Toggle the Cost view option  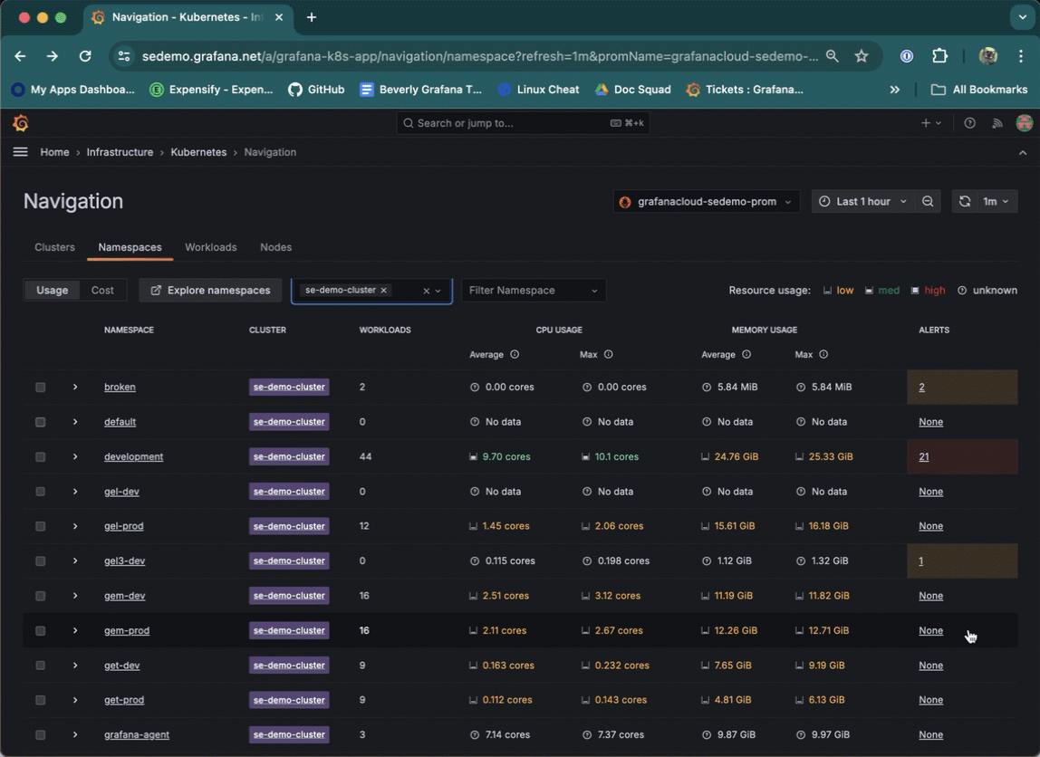[102, 291]
